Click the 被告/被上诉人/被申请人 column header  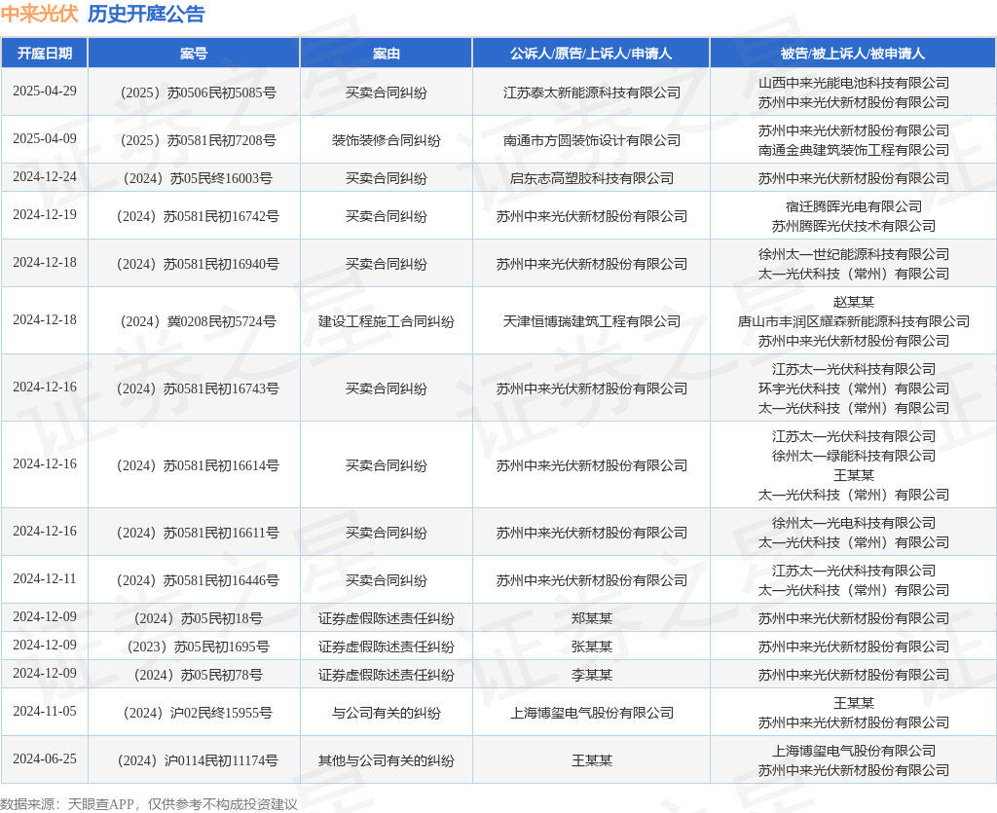point(853,54)
